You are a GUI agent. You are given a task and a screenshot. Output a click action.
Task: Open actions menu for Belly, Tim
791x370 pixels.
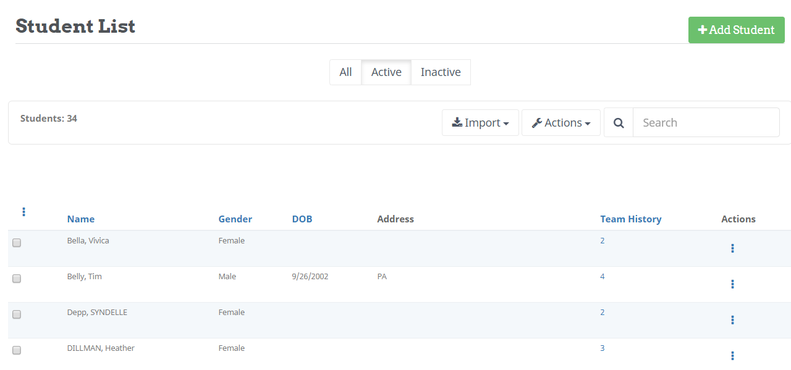(x=732, y=284)
